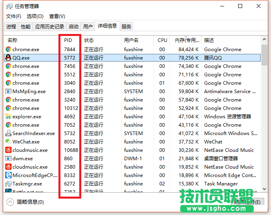271x215 pixels.
Task: Click user name DWM-1
Action: click(x=133, y=158)
